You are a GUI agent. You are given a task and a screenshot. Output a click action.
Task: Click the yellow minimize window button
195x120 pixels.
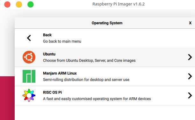tap(19, 4)
